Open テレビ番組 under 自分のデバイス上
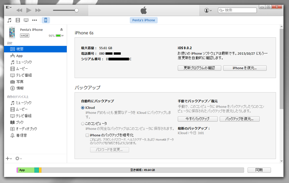Viewport: 289px width, 183px height. coord(35,116)
